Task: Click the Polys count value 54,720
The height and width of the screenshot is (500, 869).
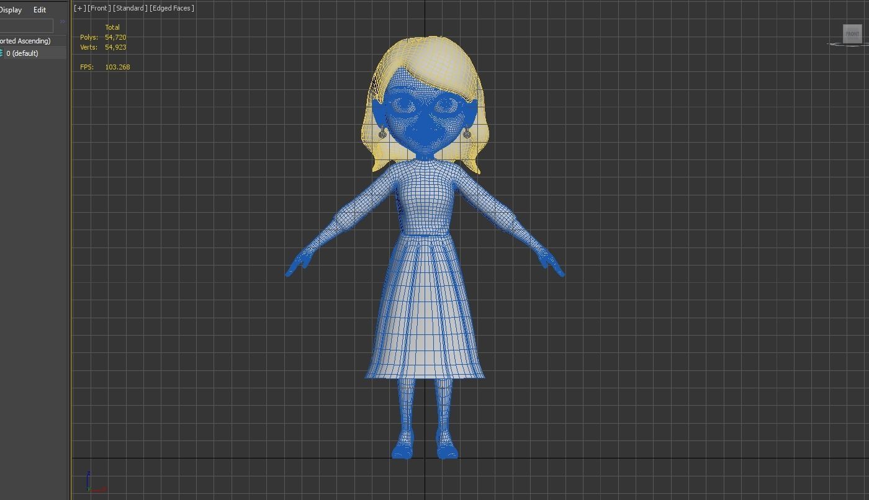Action: (x=115, y=37)
